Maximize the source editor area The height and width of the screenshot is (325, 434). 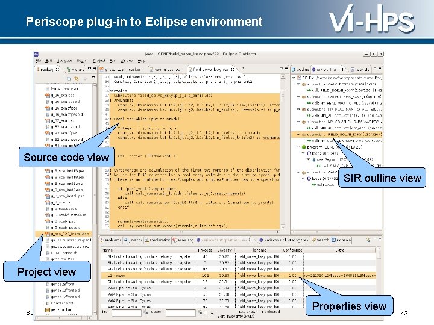(286, 68)
